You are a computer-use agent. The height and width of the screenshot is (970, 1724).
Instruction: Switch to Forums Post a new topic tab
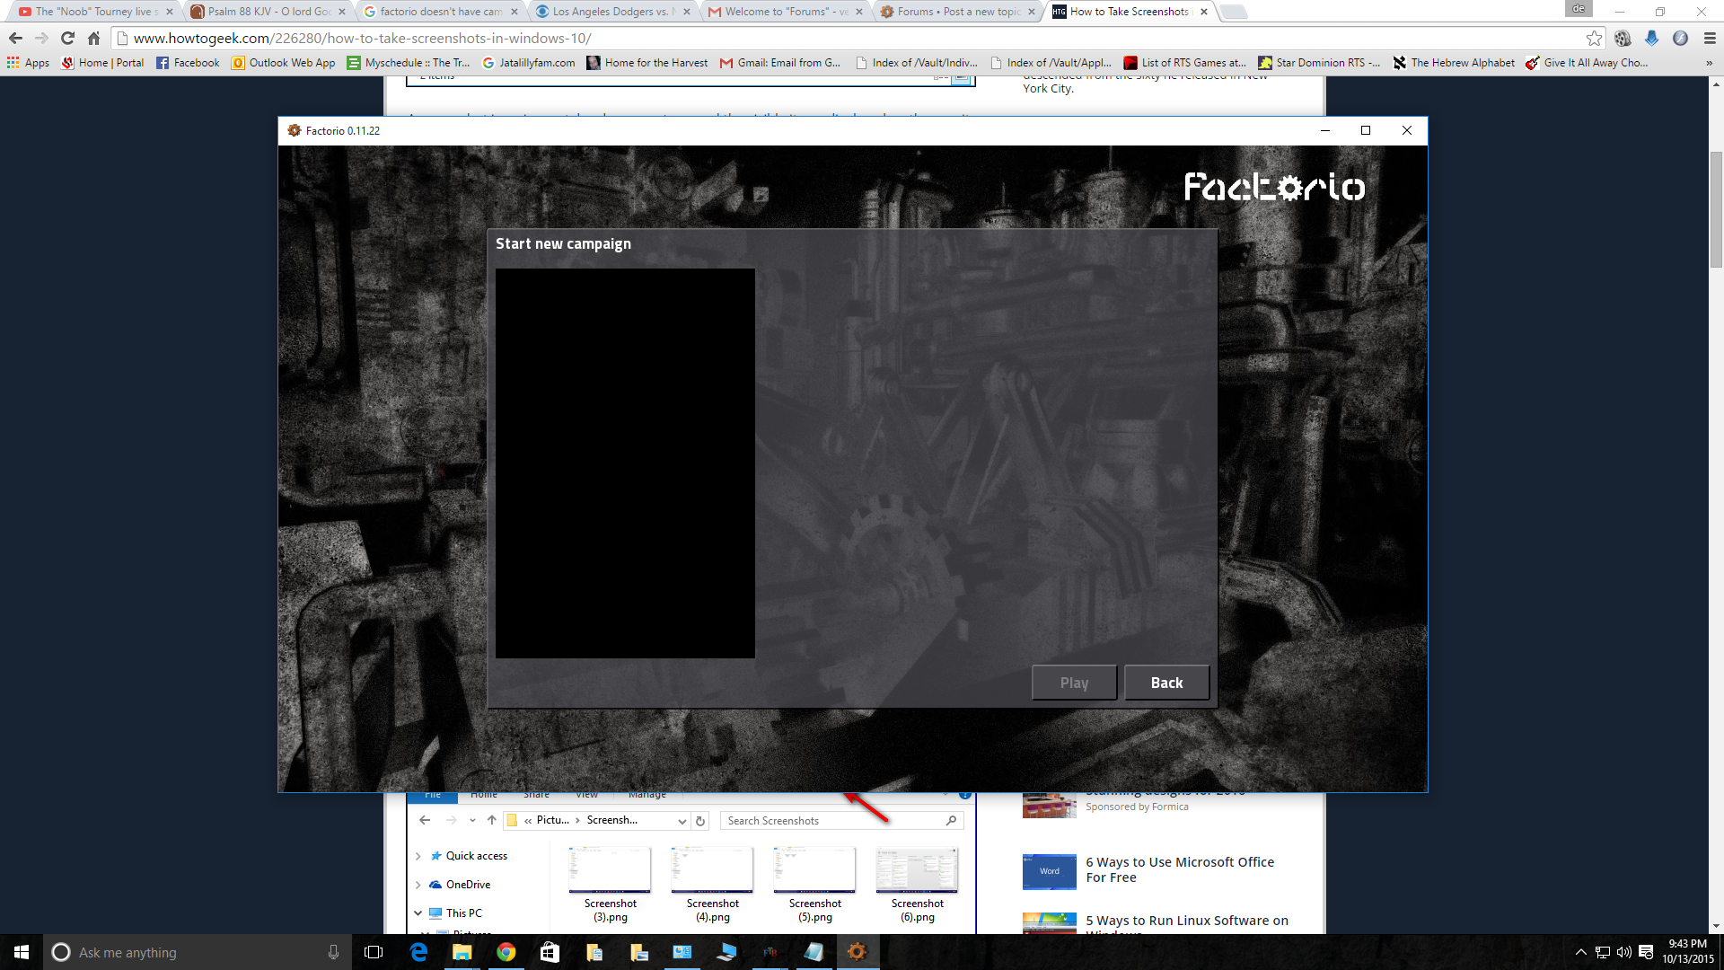click(x=957, y=12)
